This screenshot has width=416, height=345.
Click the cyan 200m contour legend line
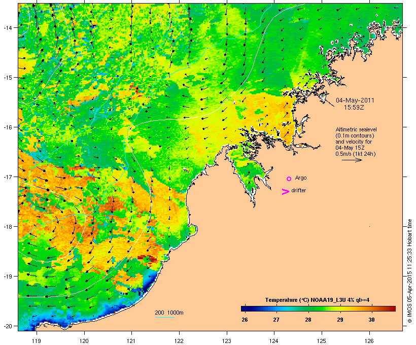coord(165,317)
